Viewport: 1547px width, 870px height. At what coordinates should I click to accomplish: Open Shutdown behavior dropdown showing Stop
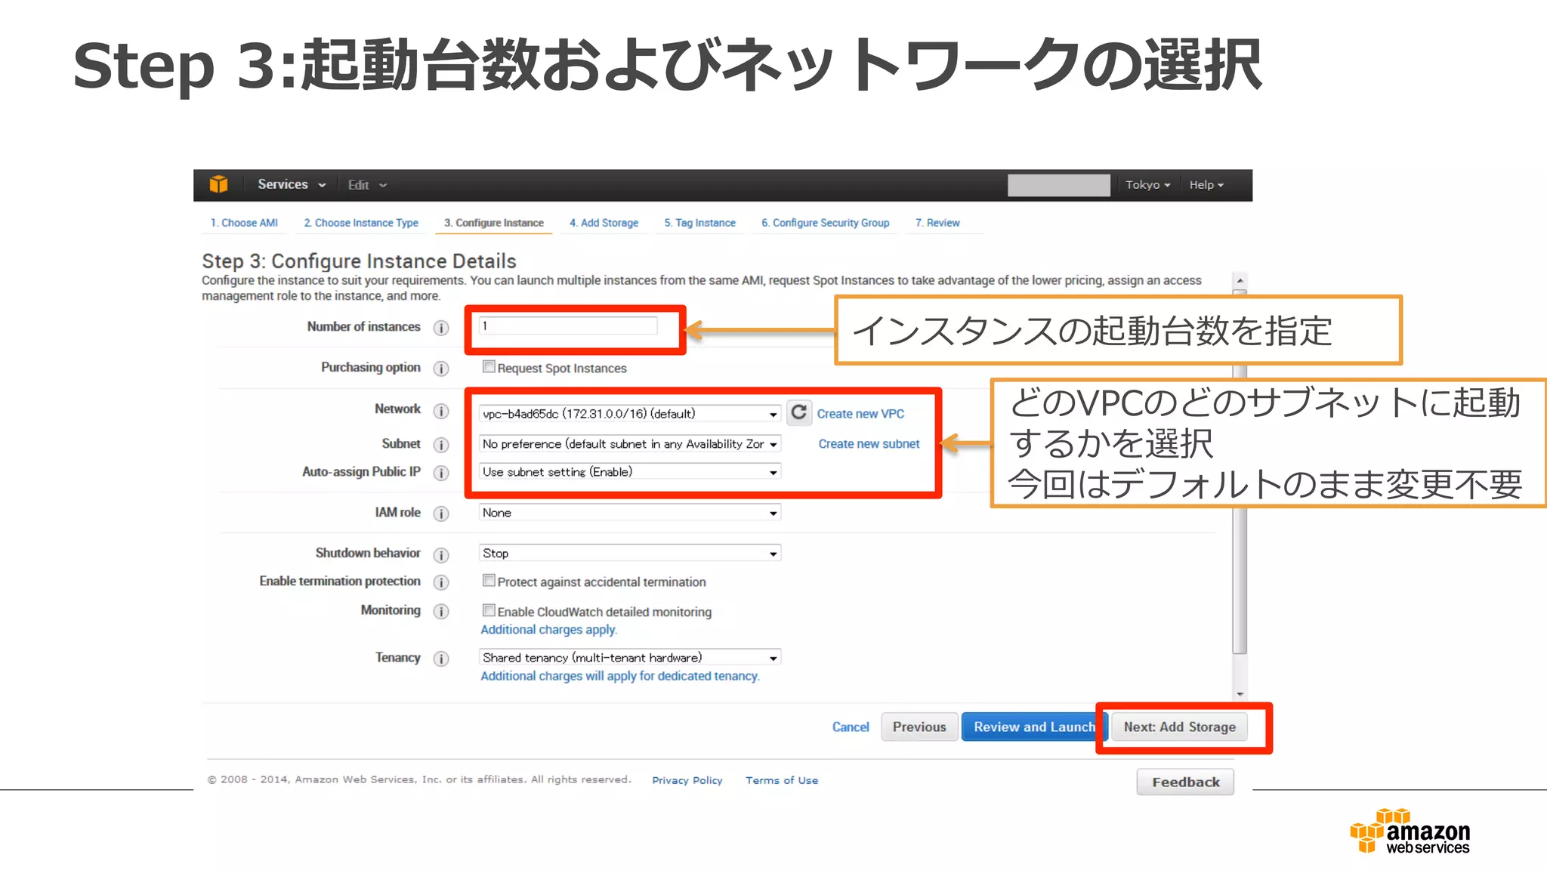630,554
